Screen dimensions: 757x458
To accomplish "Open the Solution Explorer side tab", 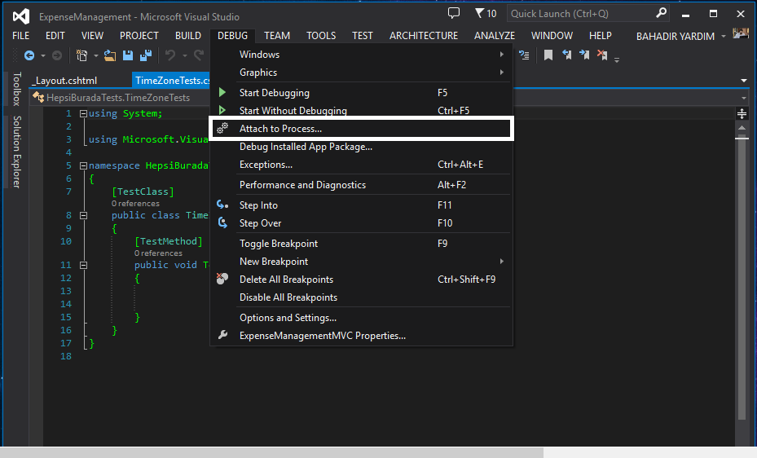I will tap(17, 152).
